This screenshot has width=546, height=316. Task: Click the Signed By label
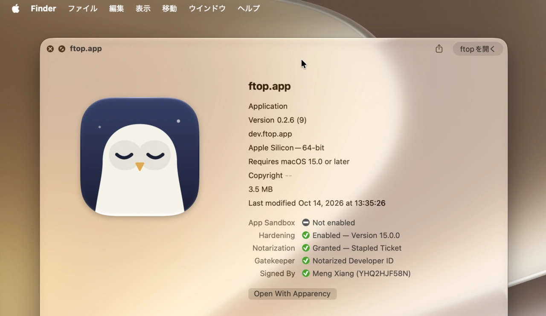tap(278, 273)
